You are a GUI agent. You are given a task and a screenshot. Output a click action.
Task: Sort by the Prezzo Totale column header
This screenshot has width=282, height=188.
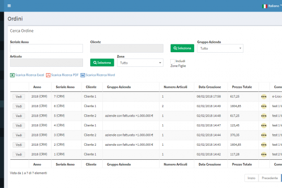click(242, 87)
